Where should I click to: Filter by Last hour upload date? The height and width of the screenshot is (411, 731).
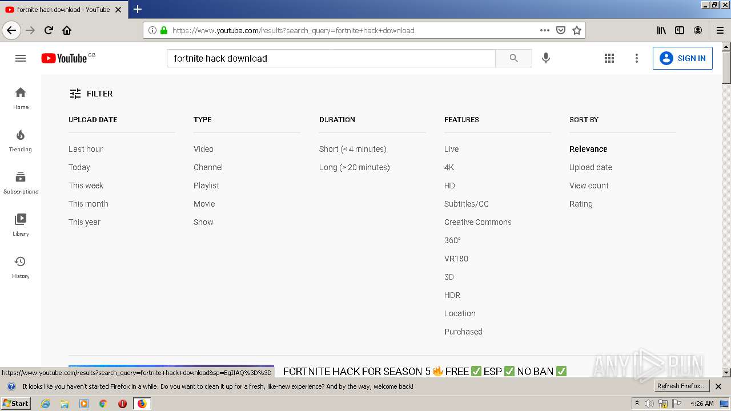click(x=86, y=149)
